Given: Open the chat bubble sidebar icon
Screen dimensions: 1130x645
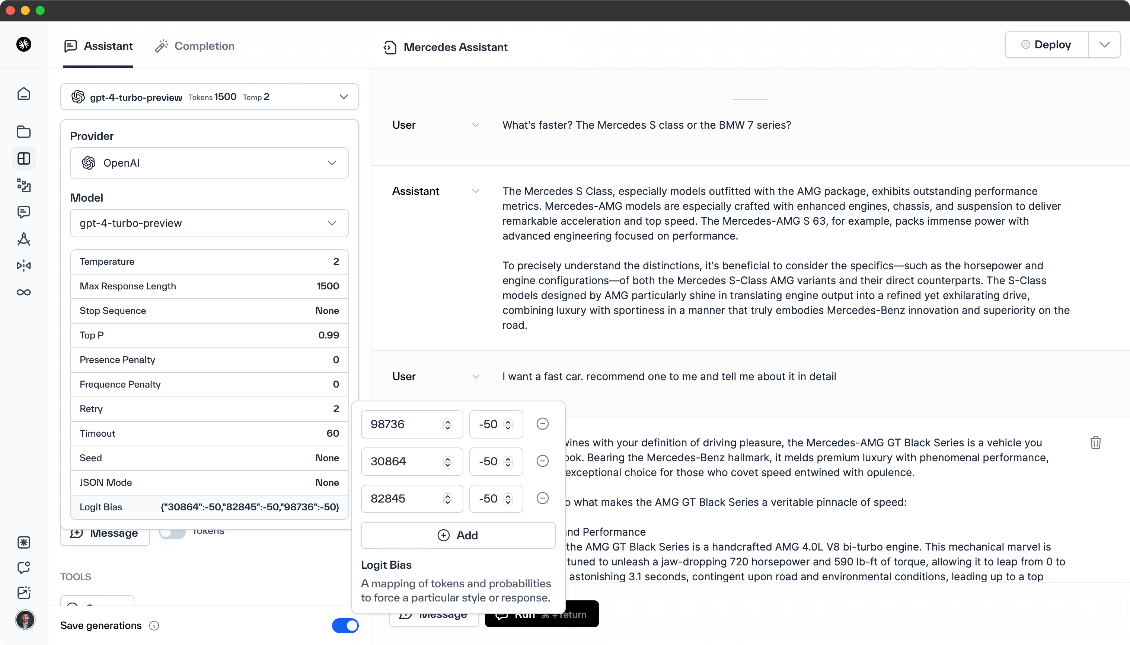Looking at the screenshot, I should coord(24,212).
